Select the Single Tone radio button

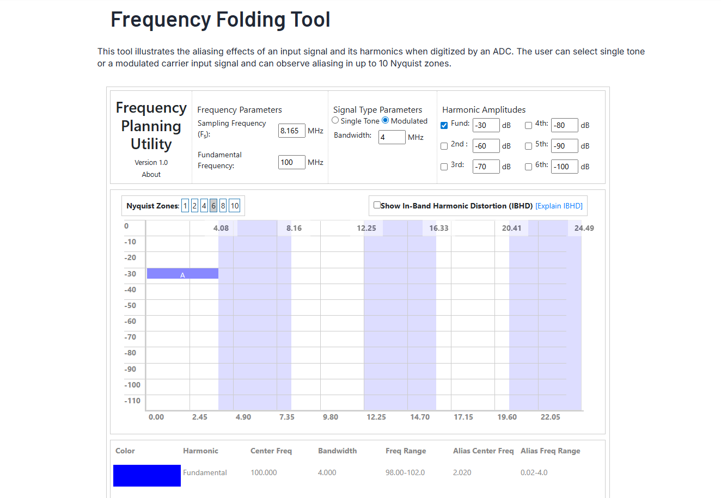[335, 120]
